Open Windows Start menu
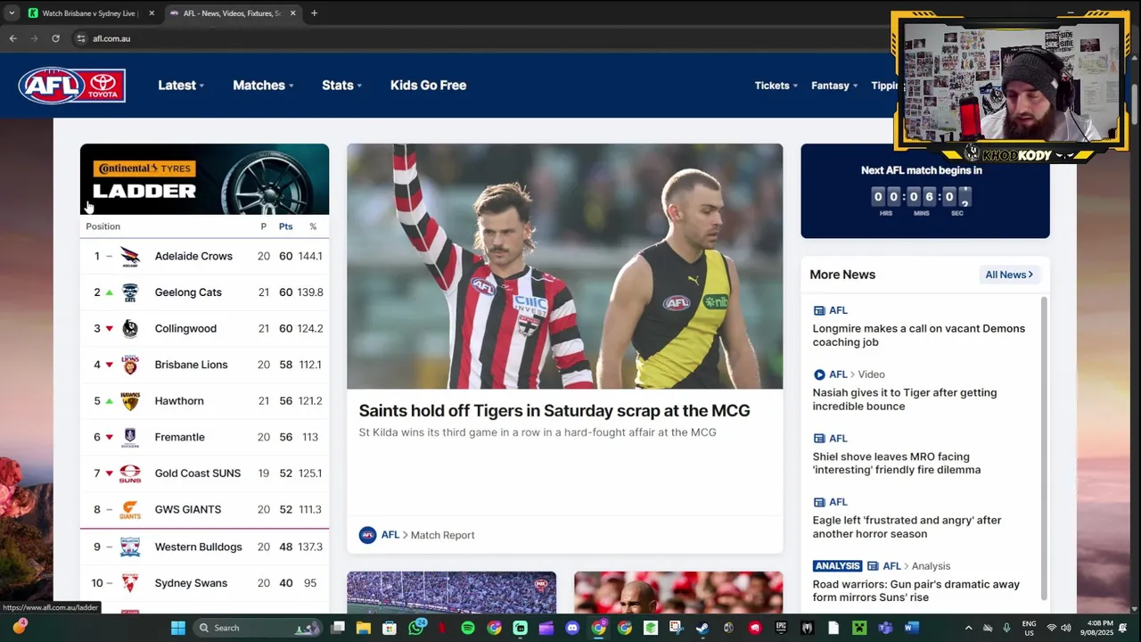This screenshot has width=1141, height=642. [178, 628]
